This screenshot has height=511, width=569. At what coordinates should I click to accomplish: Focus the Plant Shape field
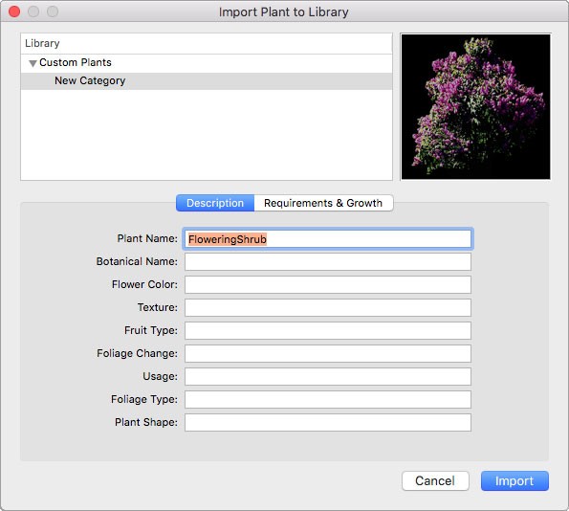[328, 422]
